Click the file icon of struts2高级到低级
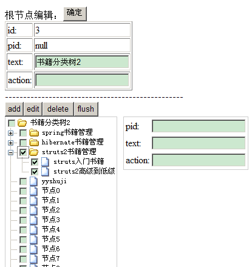Screen dimensions: 252x267 click(45, 172)
